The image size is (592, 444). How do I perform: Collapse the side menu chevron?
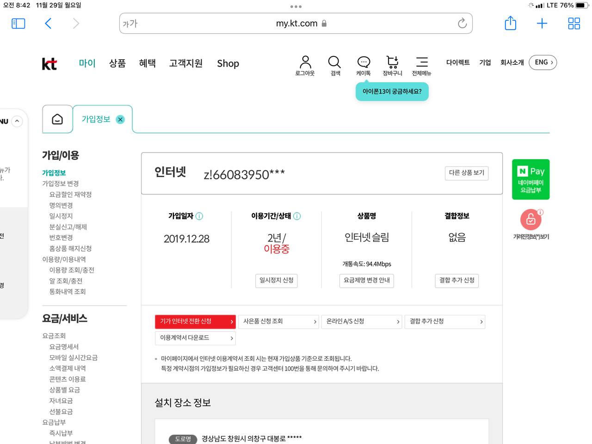coord(17,121)
